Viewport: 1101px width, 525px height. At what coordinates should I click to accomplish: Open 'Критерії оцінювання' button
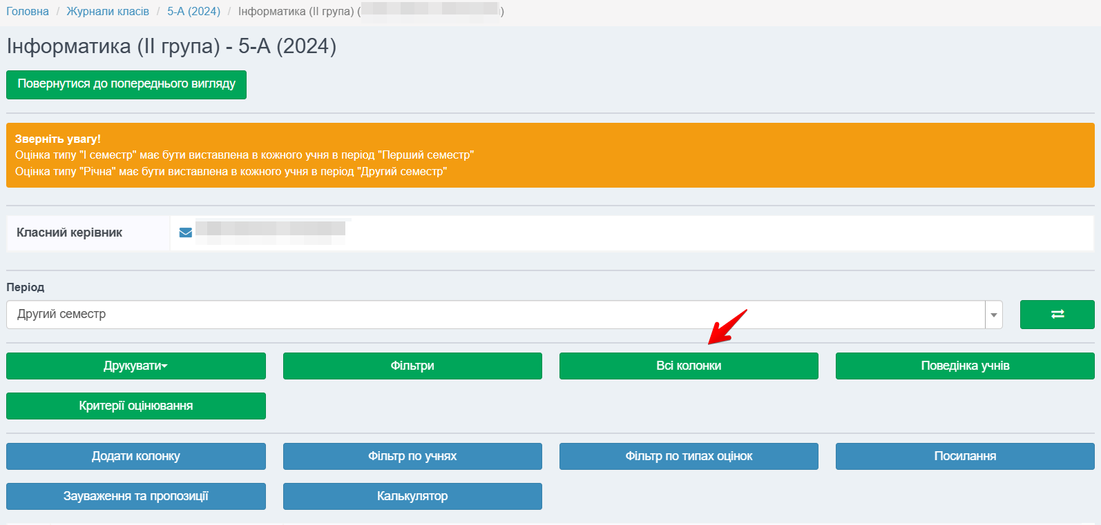pos(135,406)
